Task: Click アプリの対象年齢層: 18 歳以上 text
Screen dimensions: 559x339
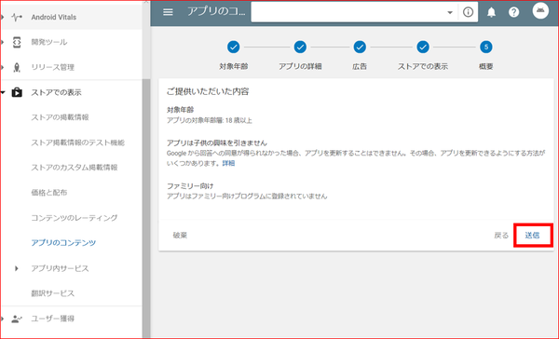Action: 210,120
